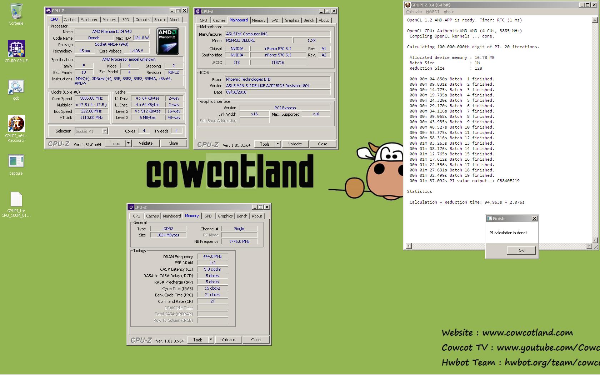The image size is (600, 375).
Task: Expand Tools arrow in the CPU window
Action: (x=128, y=143)
